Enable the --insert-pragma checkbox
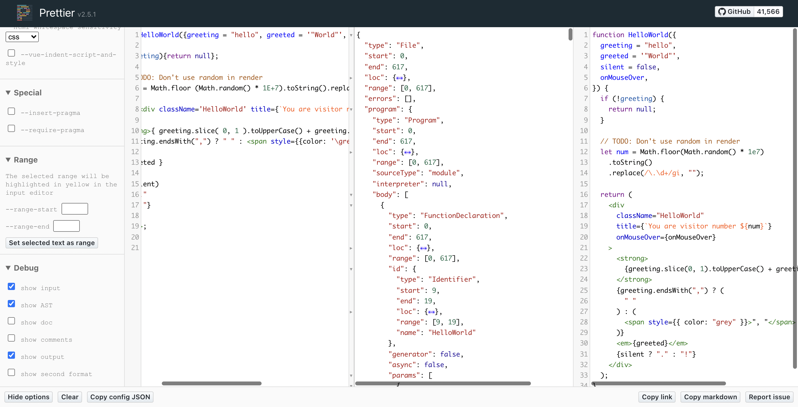The image size is (798, 407). coord(11,111)
